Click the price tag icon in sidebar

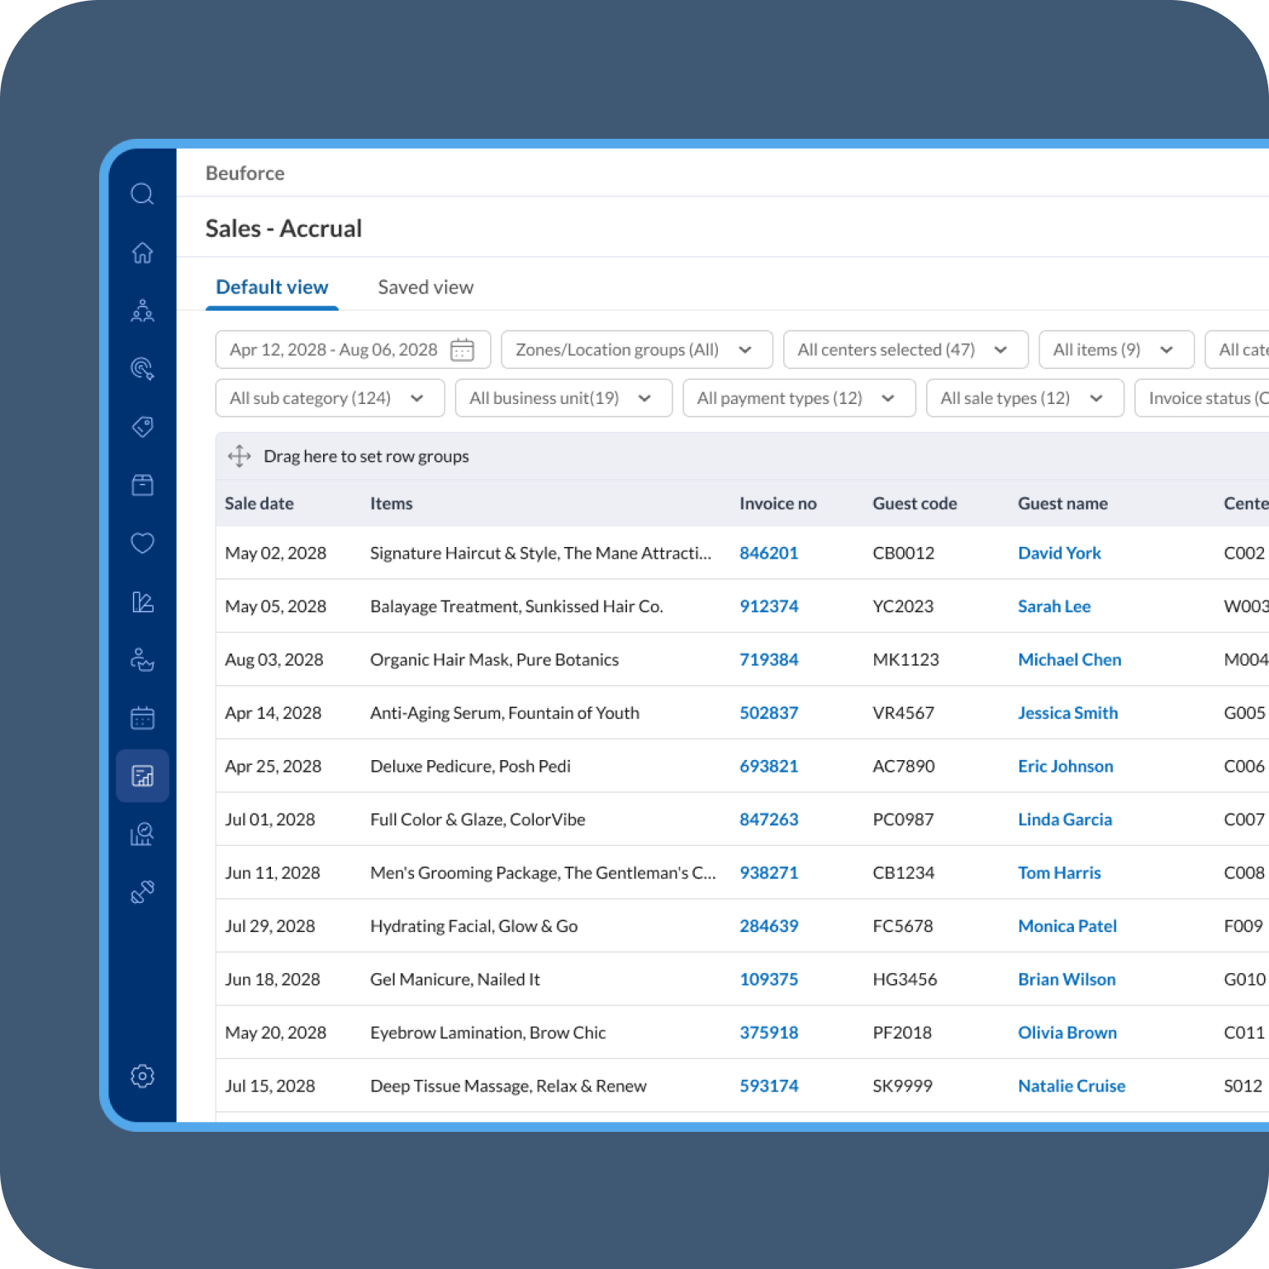[x=142, y=427]
